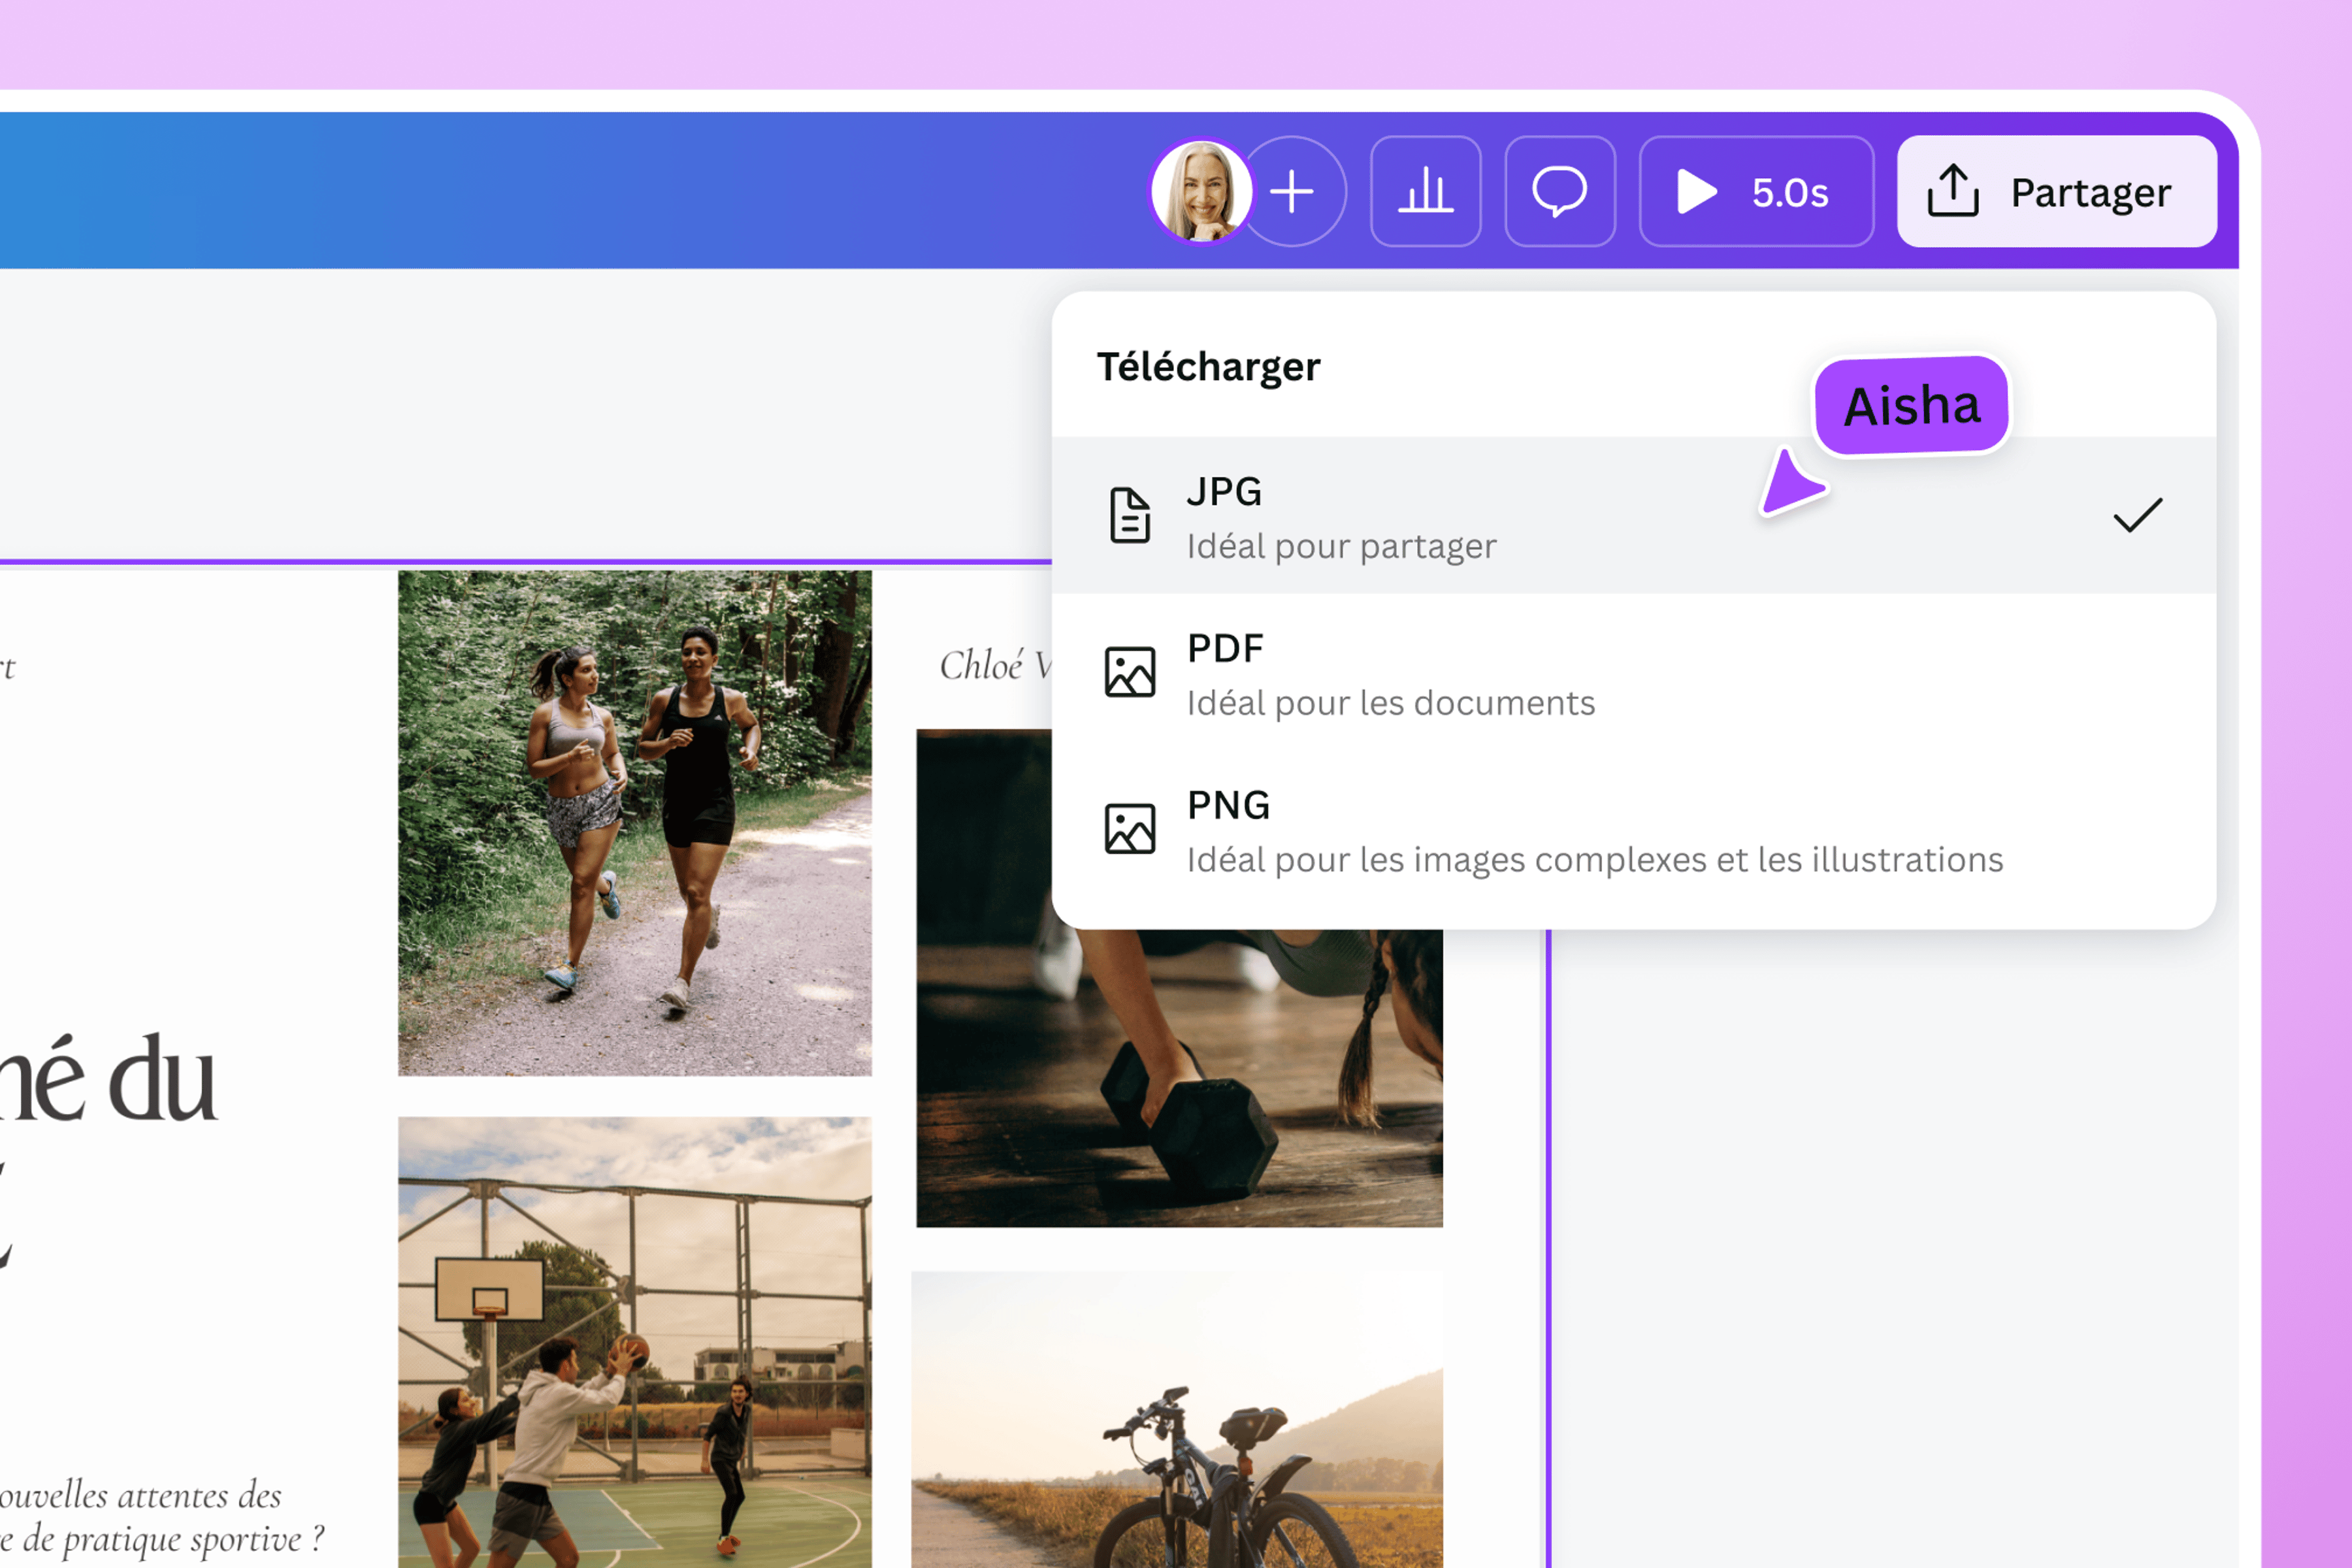
Task: Play the 5.0s presentation preview
Action: click(x=1756, y=191)
